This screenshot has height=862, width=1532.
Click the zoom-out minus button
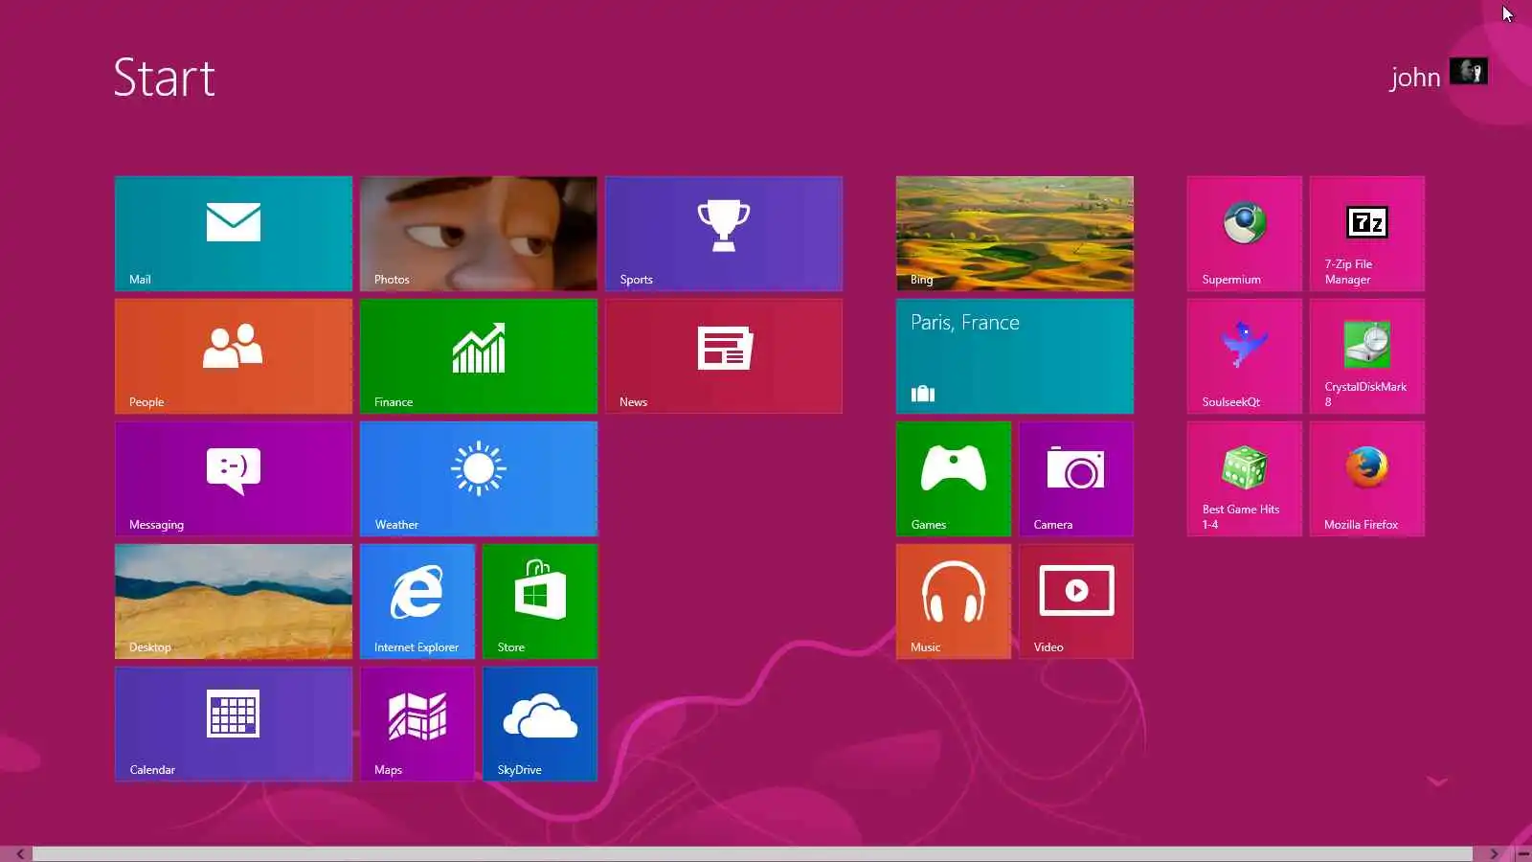pyautogui.click(x=1523, y=853)
